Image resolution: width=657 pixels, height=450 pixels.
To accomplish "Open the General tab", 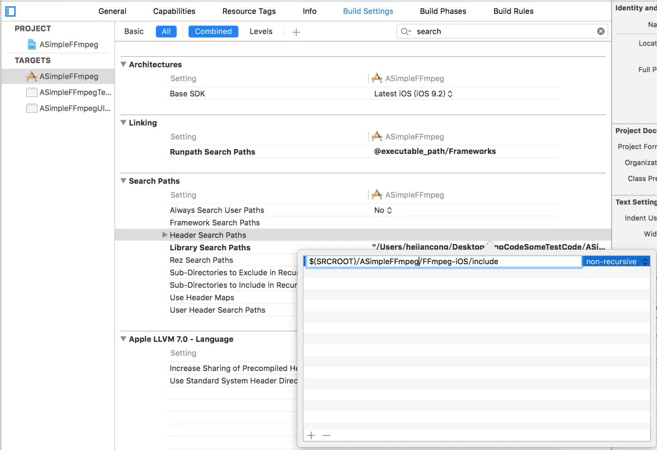I will point(112,11).
